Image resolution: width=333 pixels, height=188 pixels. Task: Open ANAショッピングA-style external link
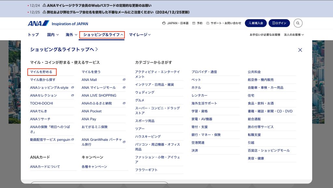pos(49,87)
